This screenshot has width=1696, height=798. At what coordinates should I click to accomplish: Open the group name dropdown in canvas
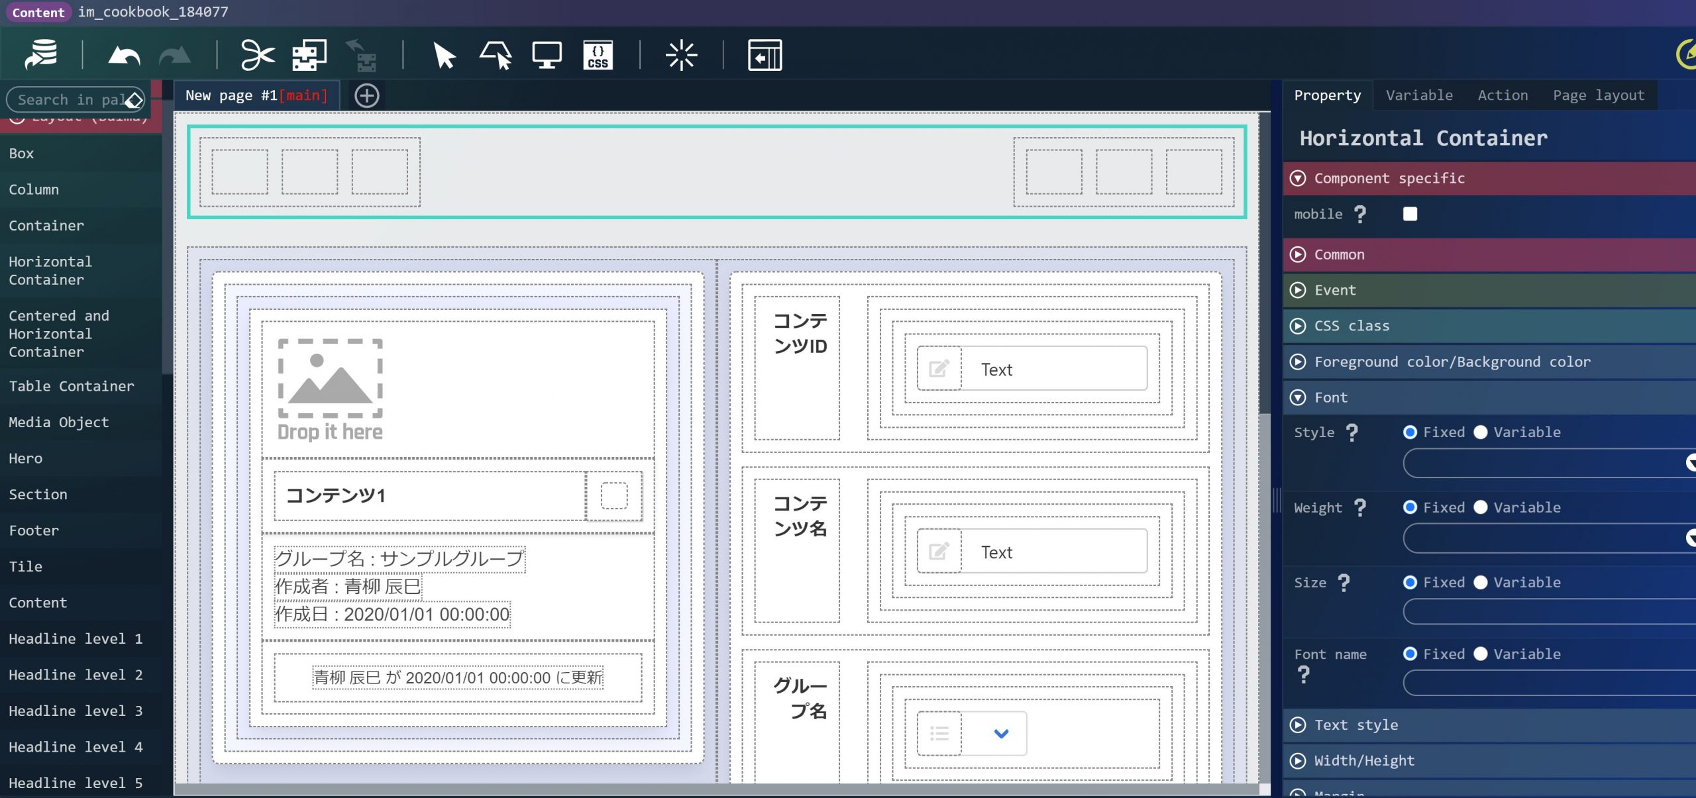point(1000,733)
